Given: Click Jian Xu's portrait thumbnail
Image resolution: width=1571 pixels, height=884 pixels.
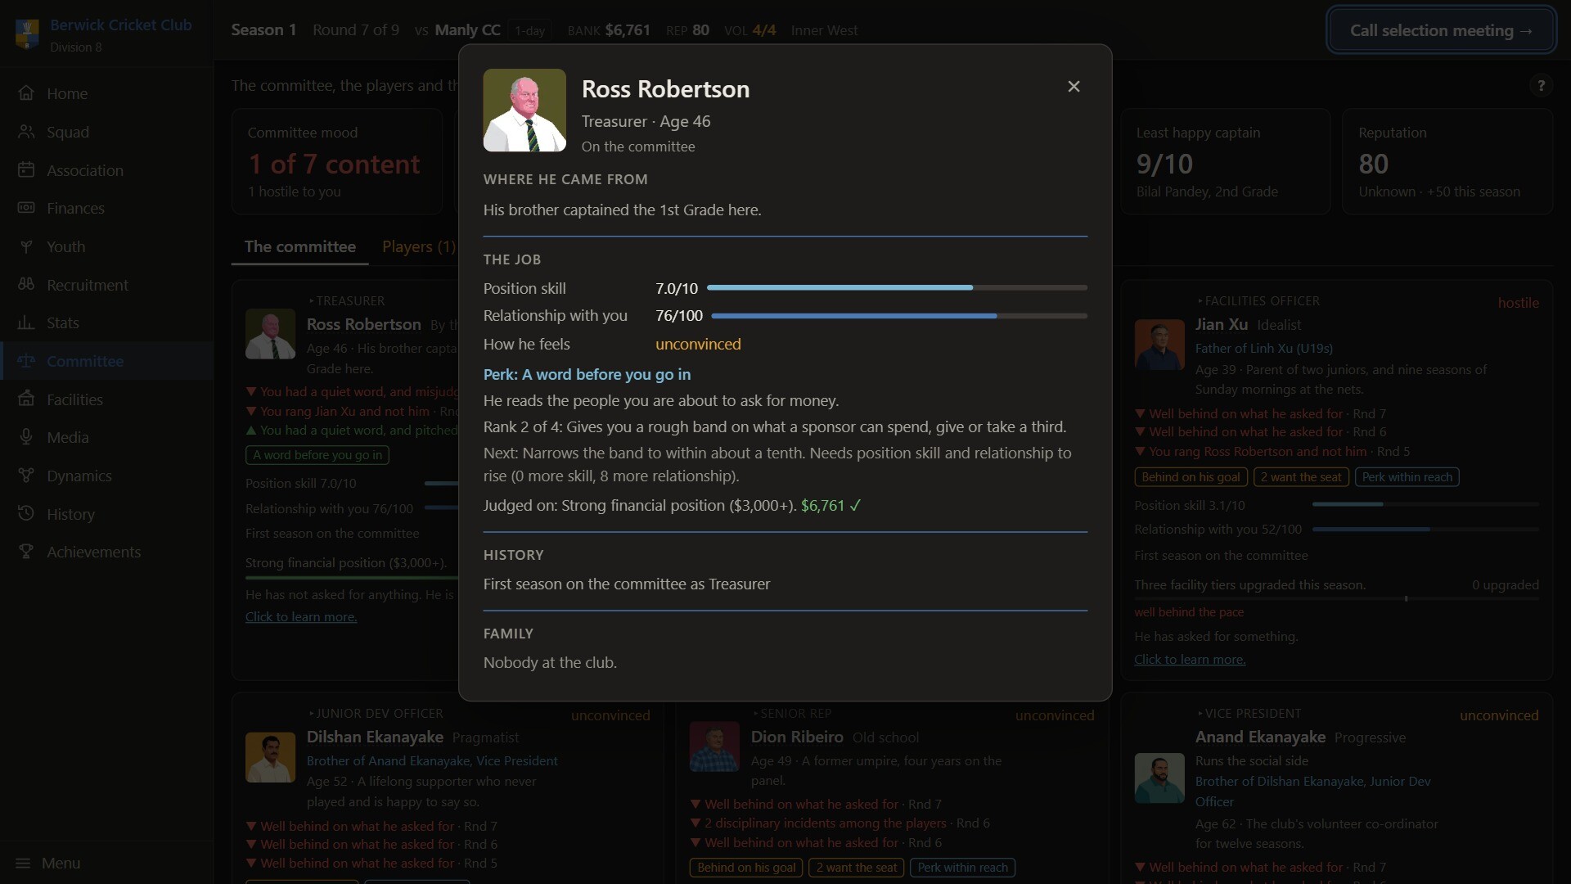Looking at the screenshot, I should coord(1159,345).
